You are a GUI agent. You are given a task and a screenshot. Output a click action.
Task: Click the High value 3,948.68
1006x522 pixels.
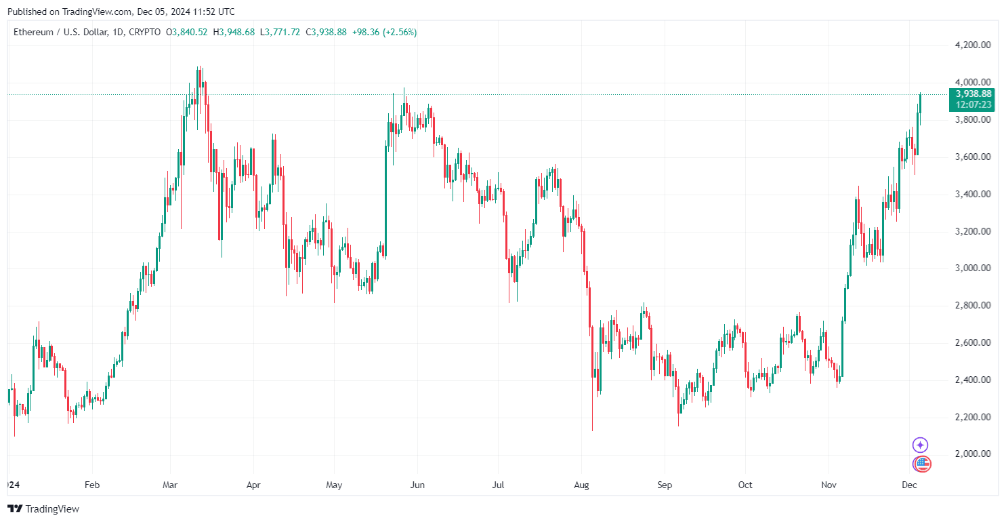(237, 32)
